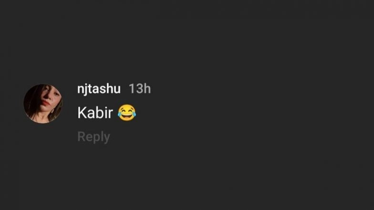The width and height of the screenshot is (374, 210).
Task: Open the commenter's circular avatar
Action: coord(43,103)
